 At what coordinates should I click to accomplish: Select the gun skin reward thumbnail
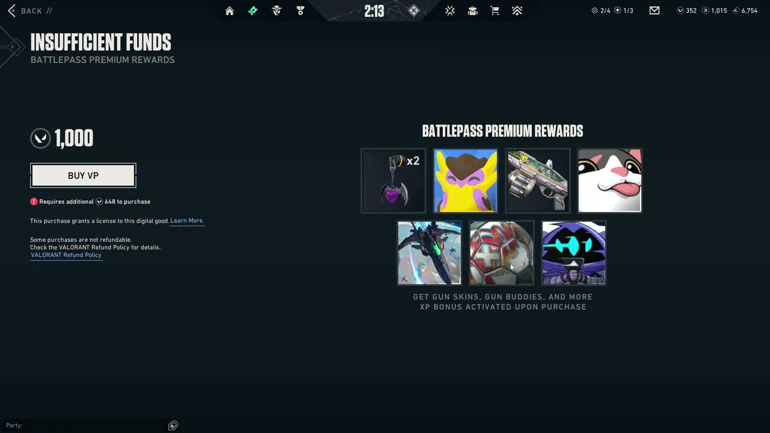pos(538,180)
